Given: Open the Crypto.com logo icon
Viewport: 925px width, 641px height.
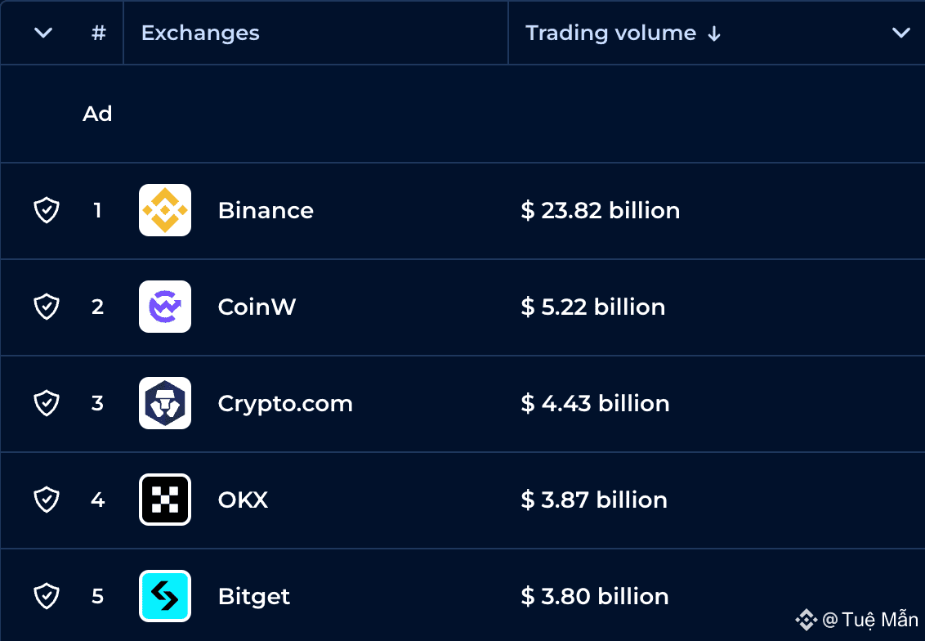Looking at the screenshot, I should (x=164, y=403).
